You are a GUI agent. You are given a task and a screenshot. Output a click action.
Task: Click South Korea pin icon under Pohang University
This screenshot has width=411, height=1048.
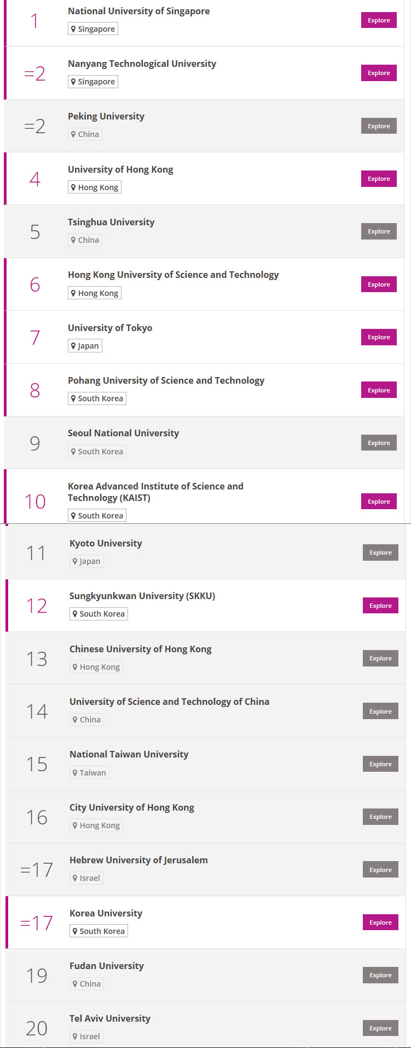[73, 398]
